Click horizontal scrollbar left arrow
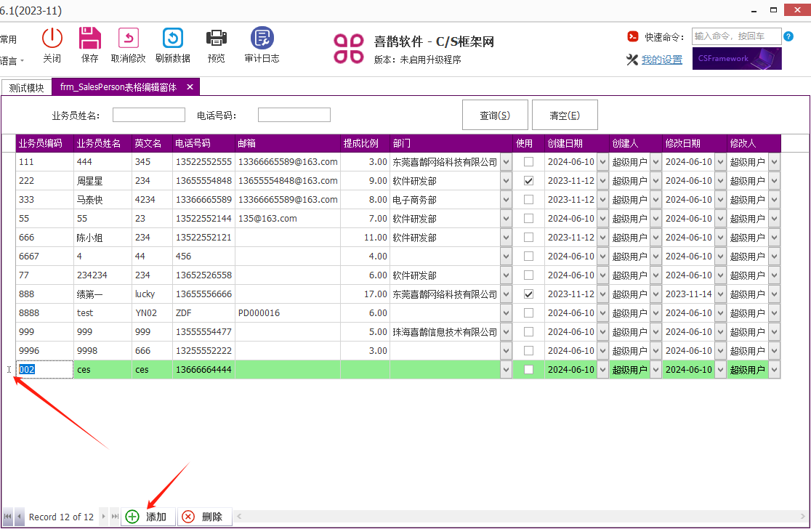This screenshot has height=529, width=811. click(x=239, y=516)
